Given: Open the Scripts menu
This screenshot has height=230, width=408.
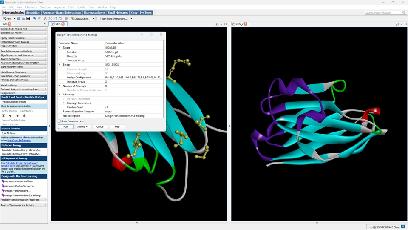Looking at the screenshot, I should [81, 7].
